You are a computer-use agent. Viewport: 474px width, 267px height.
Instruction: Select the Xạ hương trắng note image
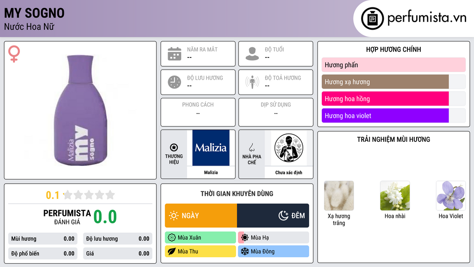click(339, 196)
